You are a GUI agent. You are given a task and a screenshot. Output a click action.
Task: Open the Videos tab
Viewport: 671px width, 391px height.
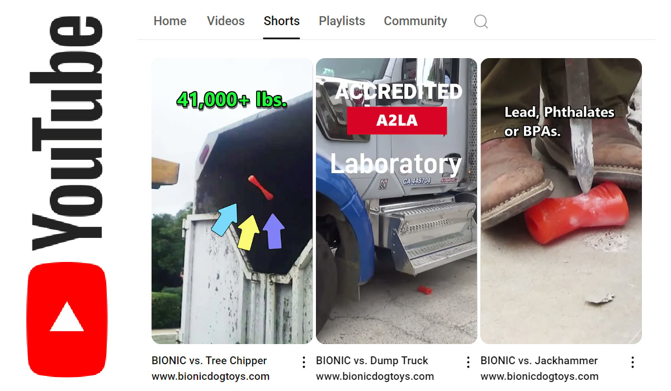pos(225,21)
